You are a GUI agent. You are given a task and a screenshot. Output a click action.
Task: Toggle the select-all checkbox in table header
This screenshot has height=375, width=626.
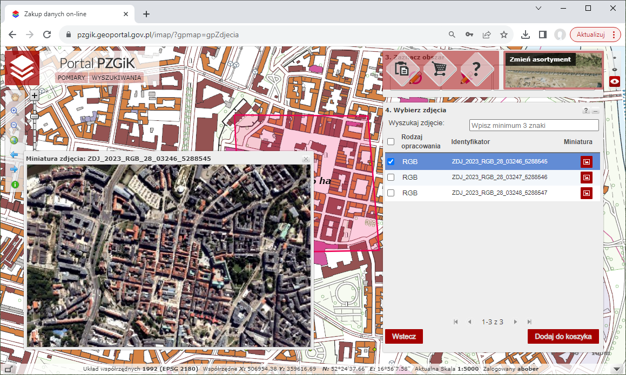(391, 141)
